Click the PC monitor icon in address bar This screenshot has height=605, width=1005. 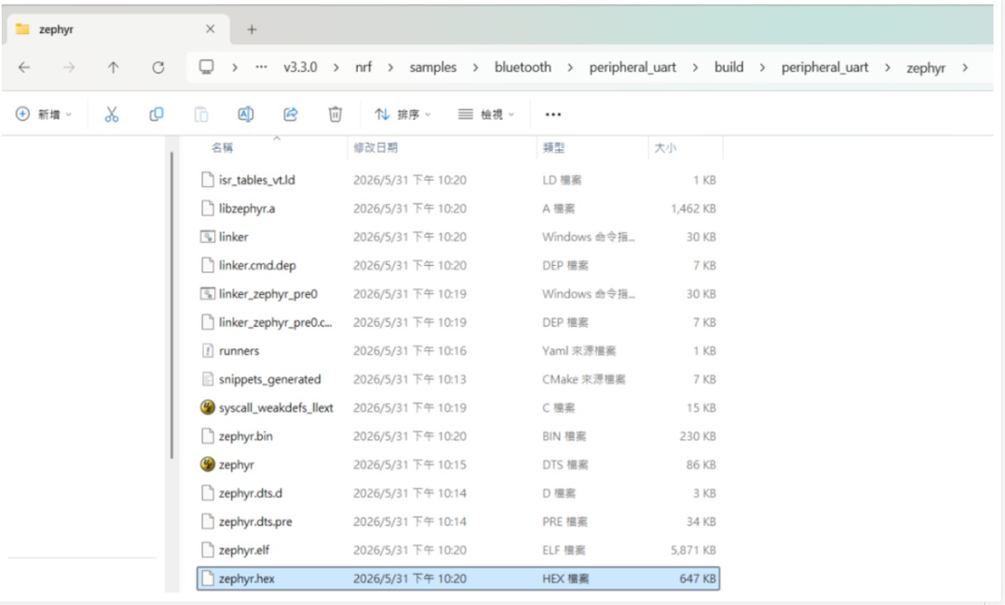click(x=206, y=68)
